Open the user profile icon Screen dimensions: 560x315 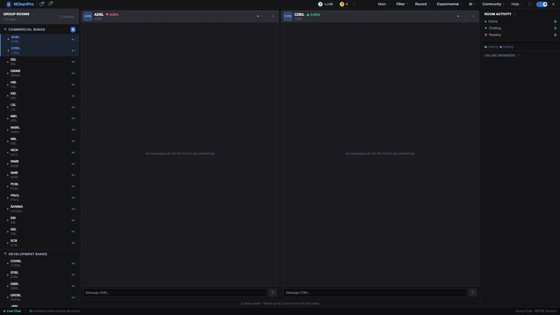click(x=553, y=4)
